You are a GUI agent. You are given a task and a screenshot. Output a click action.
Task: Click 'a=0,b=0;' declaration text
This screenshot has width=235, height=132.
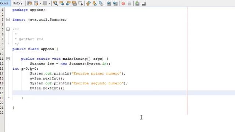tap(30, 69)
